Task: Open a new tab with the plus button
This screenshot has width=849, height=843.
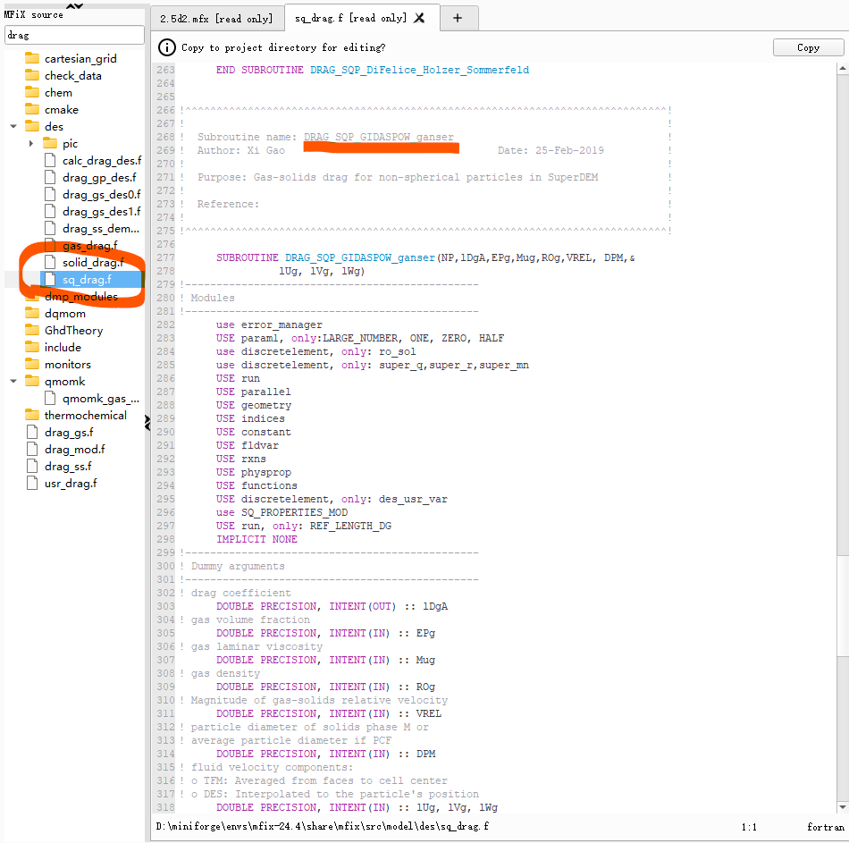Action: pyautogui.click(x=457, y=18)
